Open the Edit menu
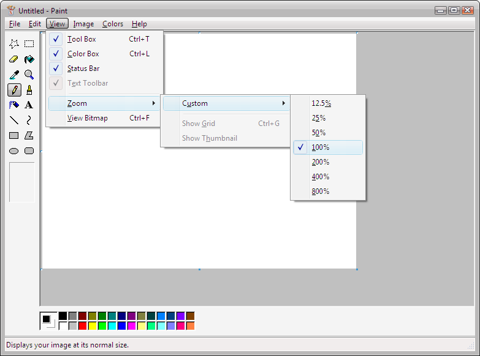 (x=34, y=24)
